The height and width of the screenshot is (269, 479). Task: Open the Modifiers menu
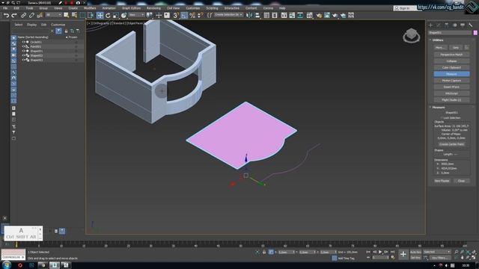pyautogui.click(x=90, y=8)
